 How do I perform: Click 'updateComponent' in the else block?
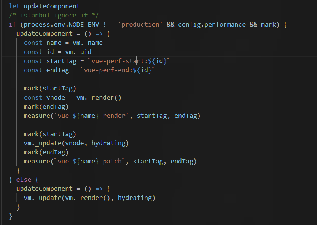click(44, 189)
